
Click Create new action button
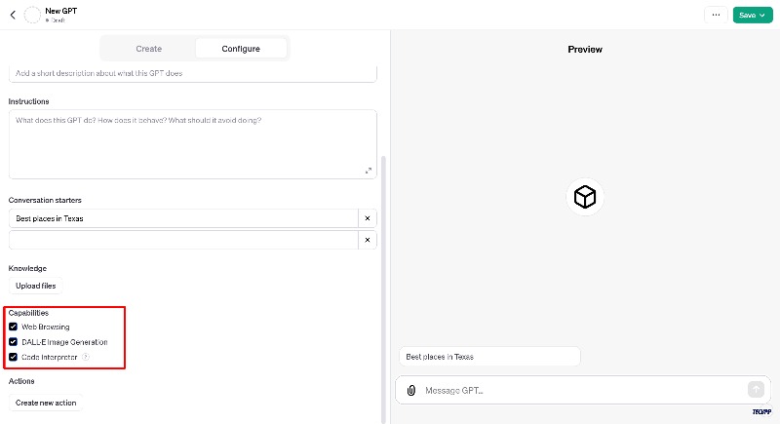point(46,403)
